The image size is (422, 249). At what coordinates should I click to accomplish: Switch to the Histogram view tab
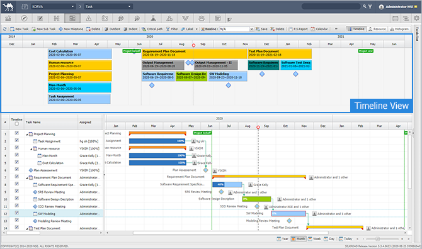pos(399,29)
